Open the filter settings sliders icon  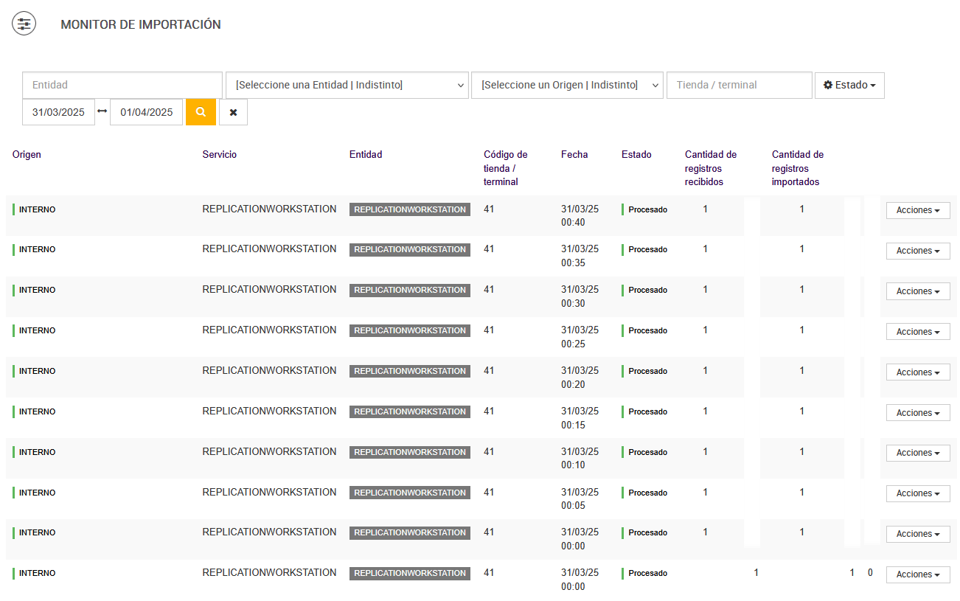click(x=24, y=24)
